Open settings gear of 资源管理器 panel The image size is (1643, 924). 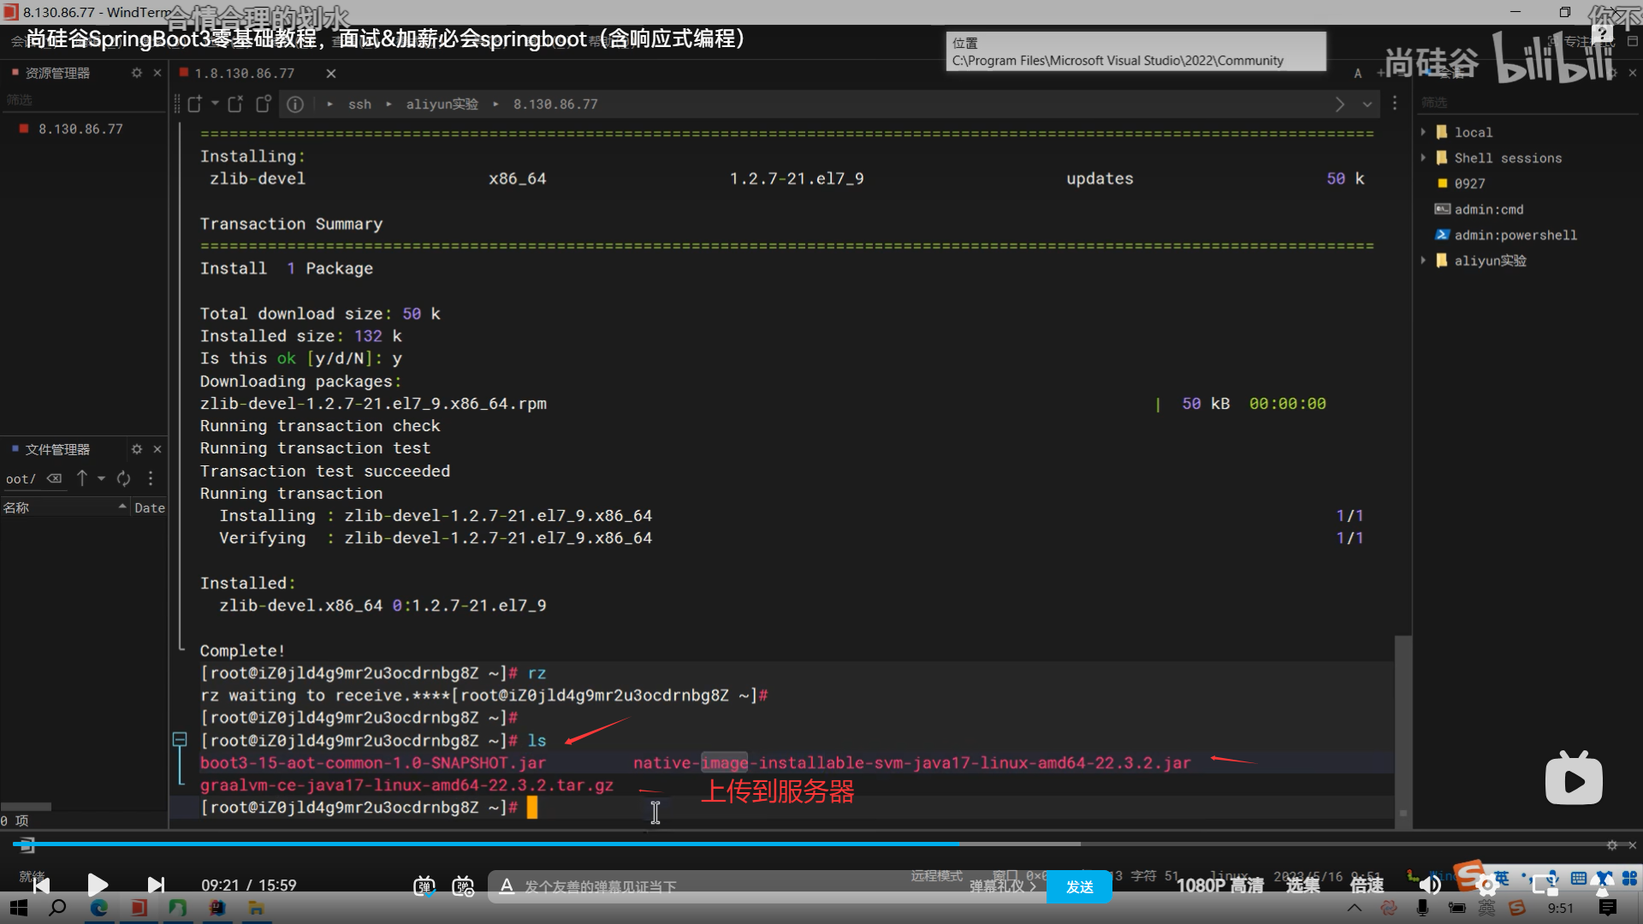[x=137, y=73]
